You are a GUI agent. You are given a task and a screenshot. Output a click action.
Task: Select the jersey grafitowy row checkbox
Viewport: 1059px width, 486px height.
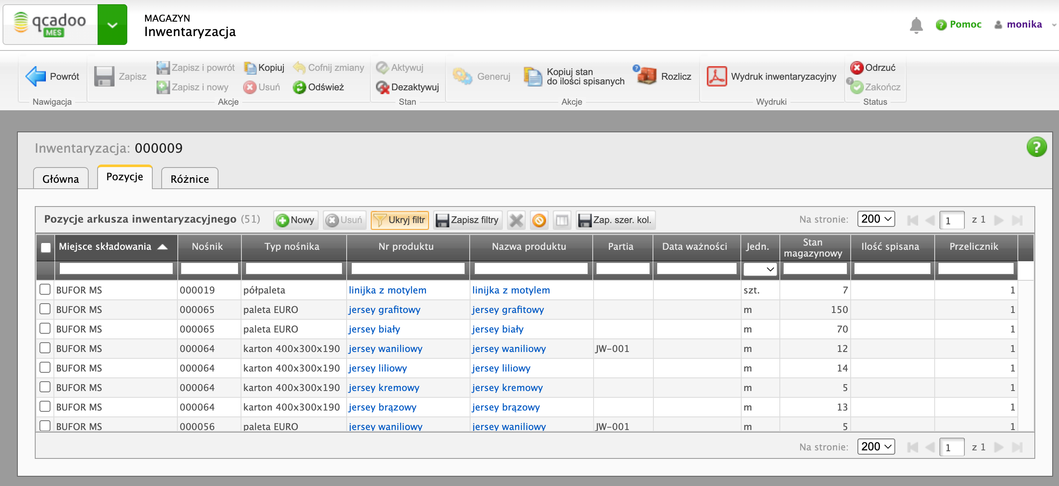coord(45,309)
